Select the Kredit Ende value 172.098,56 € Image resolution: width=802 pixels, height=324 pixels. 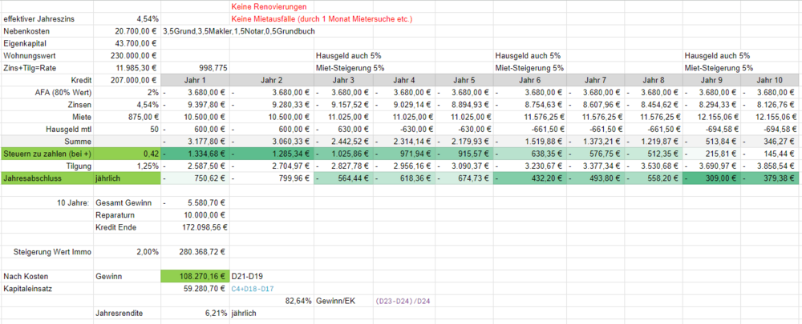(205, 227)
